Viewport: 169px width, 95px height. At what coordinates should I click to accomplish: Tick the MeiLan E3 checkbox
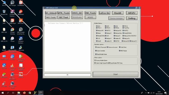click(x=130, y=41)
